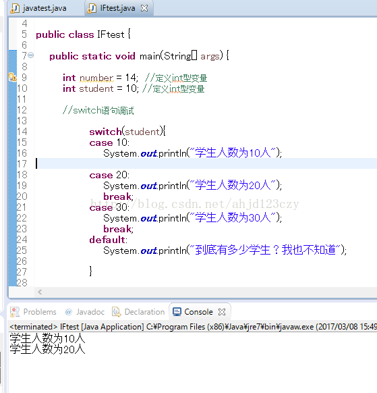Open the Javadoc tab

[84, 312]
